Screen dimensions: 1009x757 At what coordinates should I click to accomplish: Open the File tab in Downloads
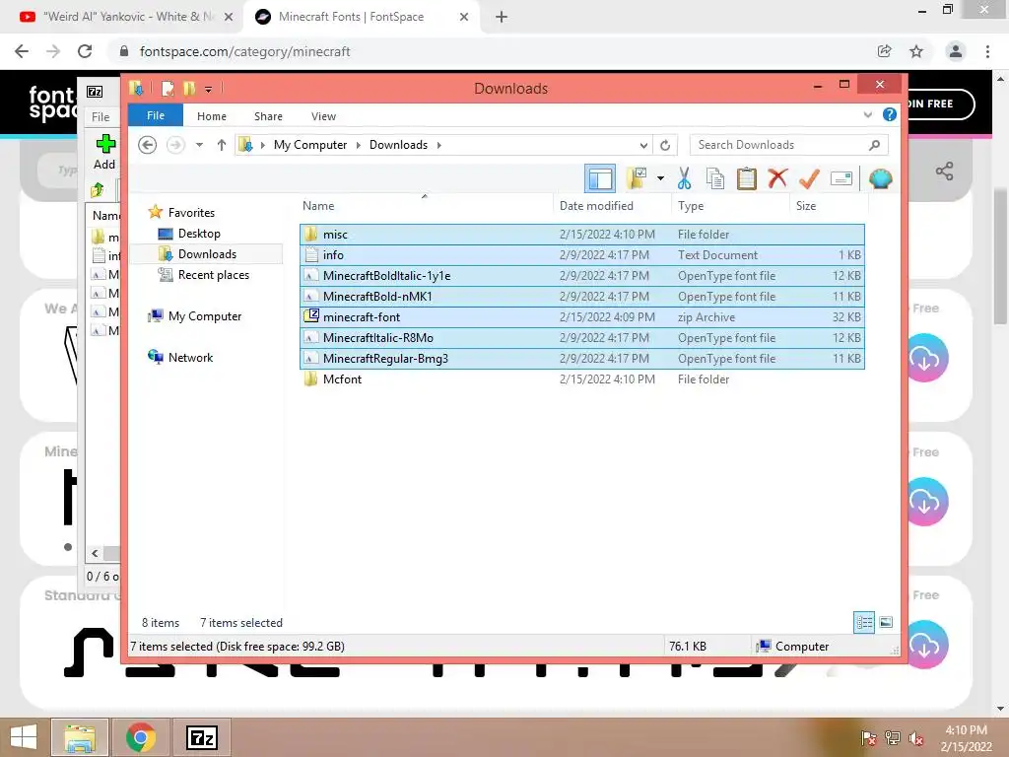tap(156, 116)
